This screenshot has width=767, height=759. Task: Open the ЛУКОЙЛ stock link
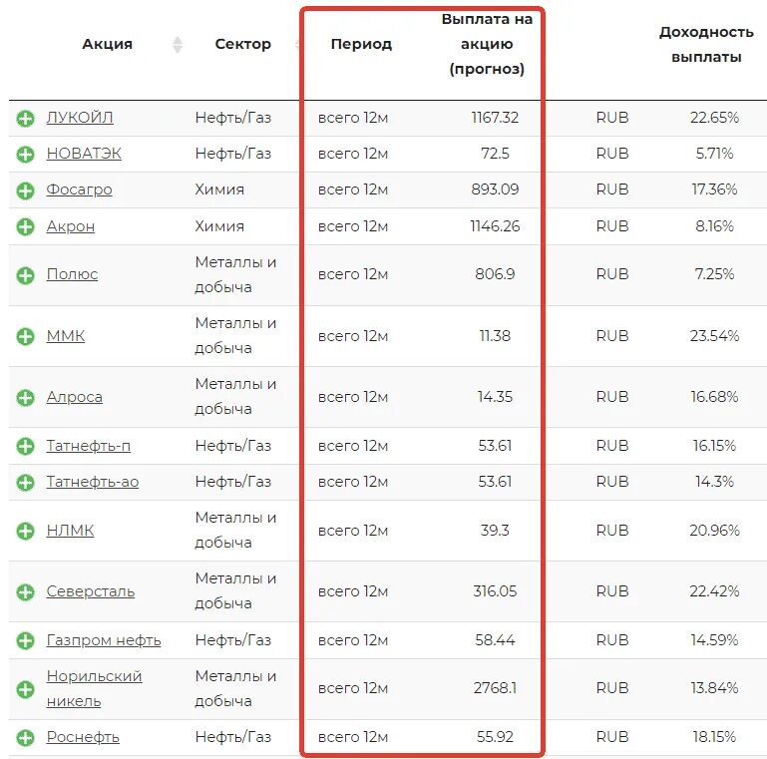pos(80,118)
